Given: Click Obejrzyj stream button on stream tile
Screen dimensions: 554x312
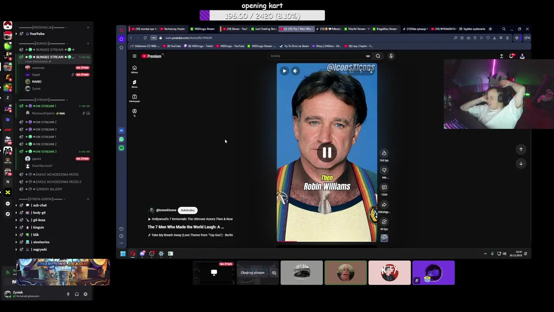Looking at the screenshot, I should point(252,273).
